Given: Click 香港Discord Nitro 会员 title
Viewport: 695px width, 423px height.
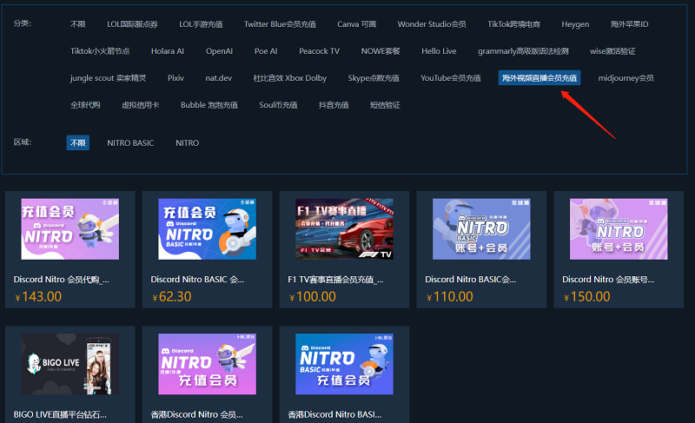Looking at the screenshot, I should pos(197,414).
